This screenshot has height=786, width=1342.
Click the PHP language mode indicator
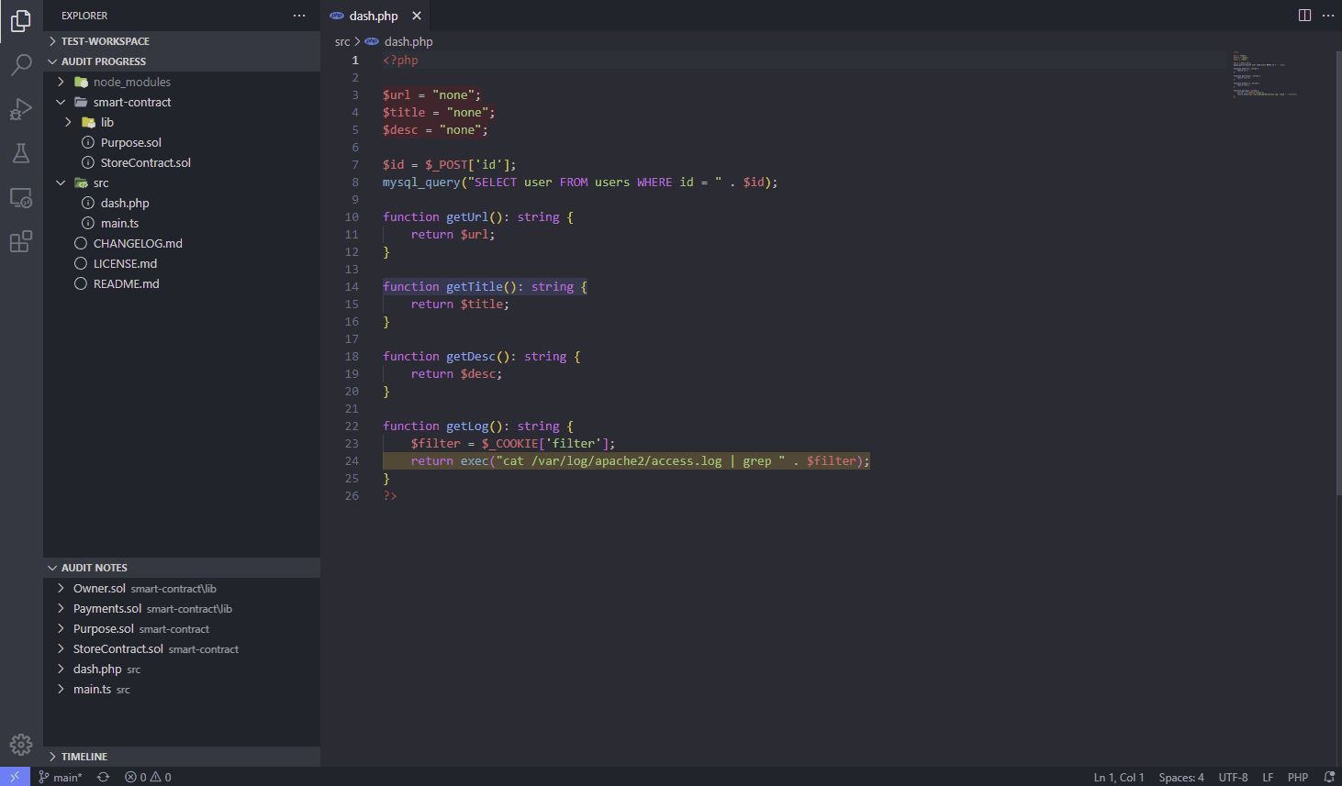click(1297, 777)
